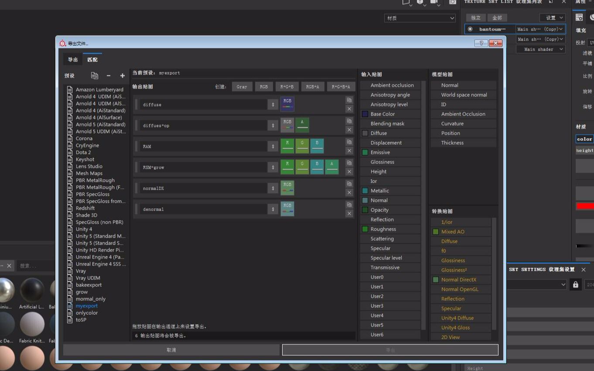The image size is (594, 371).
Task: Delete the denormal output map
Action: coord(349,214)
